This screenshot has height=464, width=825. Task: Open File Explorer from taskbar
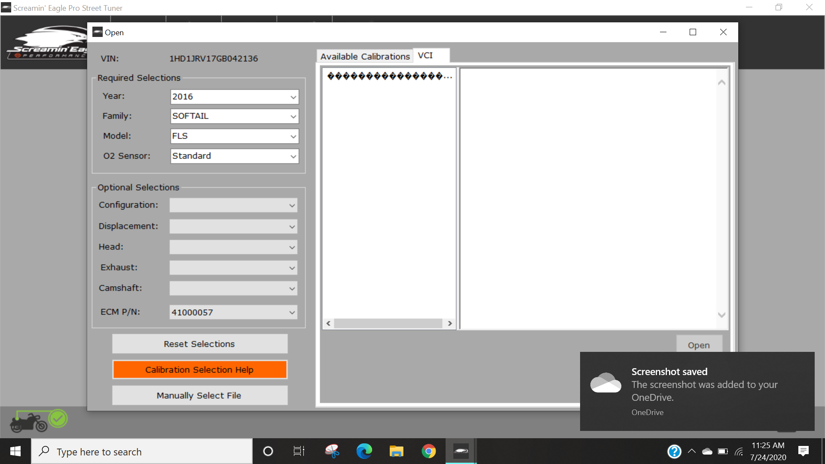[396, 451]
